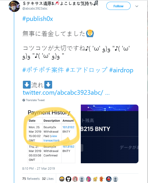This screenshot has height=183, width=148.
Task: Open the tweet author's profile picture
Action: [x=14, y=6]
